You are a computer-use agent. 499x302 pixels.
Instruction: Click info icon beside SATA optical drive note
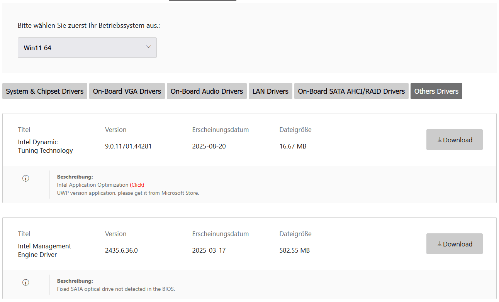pos(26,282)
